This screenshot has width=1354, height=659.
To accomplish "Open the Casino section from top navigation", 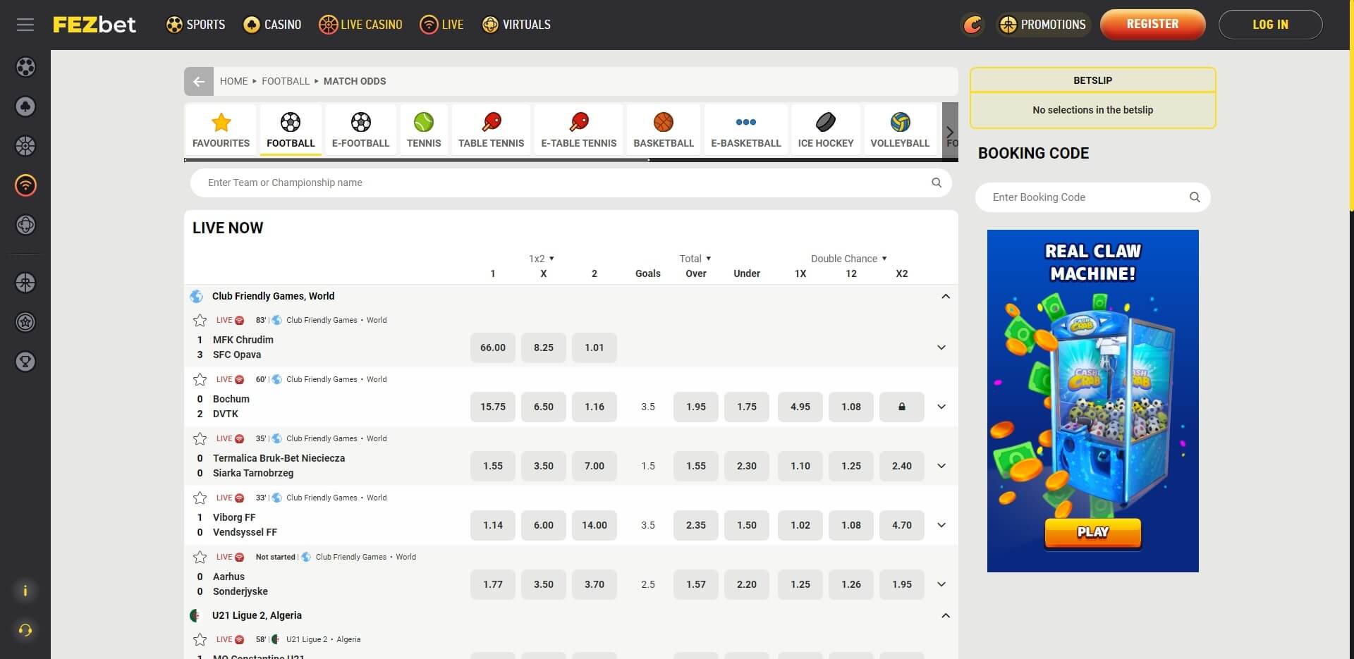I will point(272,24).
